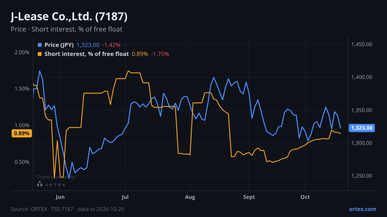Click the Source: ORTEX data footer text
Screen dimensions: 387x217
pyautogui.click(x=67, y=209)
